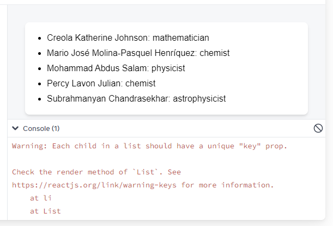The width and height of the screenshot is (333, 226).
Task: Clear the console with the ban icon
Action: pos(318,128)
